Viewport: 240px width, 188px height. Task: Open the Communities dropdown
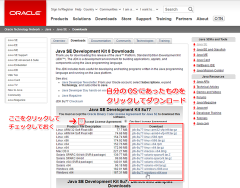click(x=110, y=9)
